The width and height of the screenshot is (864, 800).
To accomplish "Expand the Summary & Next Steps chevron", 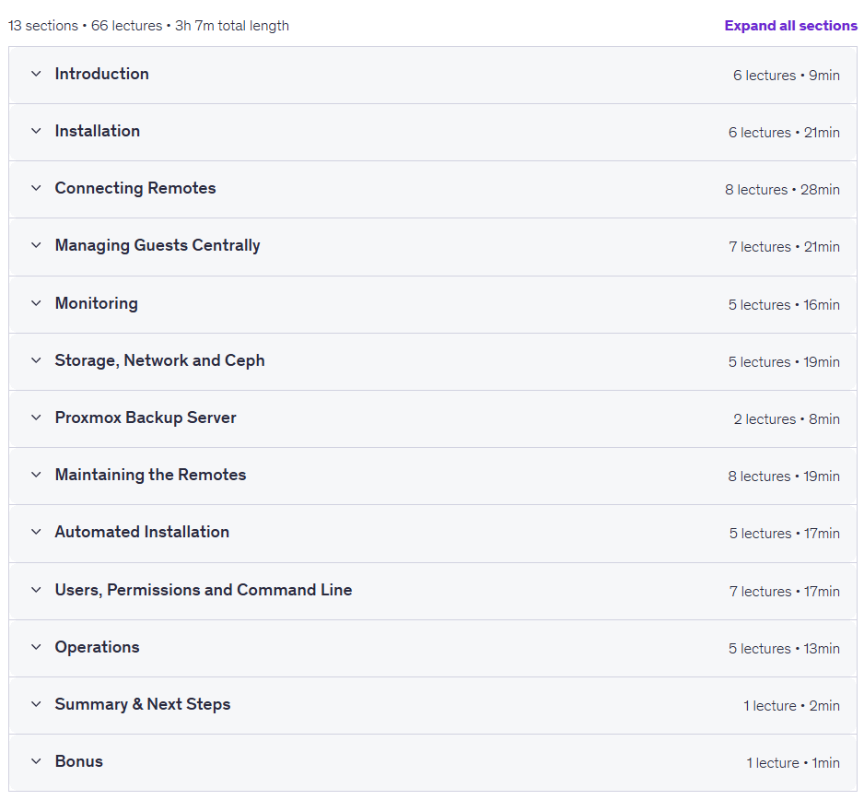I will pyautogui.click(x=36, y=704).
